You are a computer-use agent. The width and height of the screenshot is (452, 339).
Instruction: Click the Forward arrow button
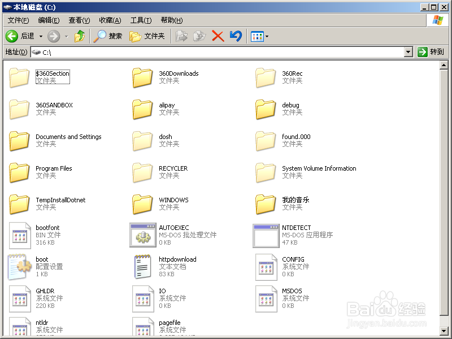pos(54,36)
